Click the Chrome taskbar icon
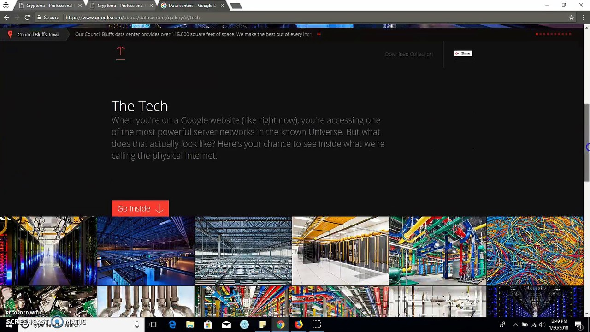590x332 pixels. (280, 325)
